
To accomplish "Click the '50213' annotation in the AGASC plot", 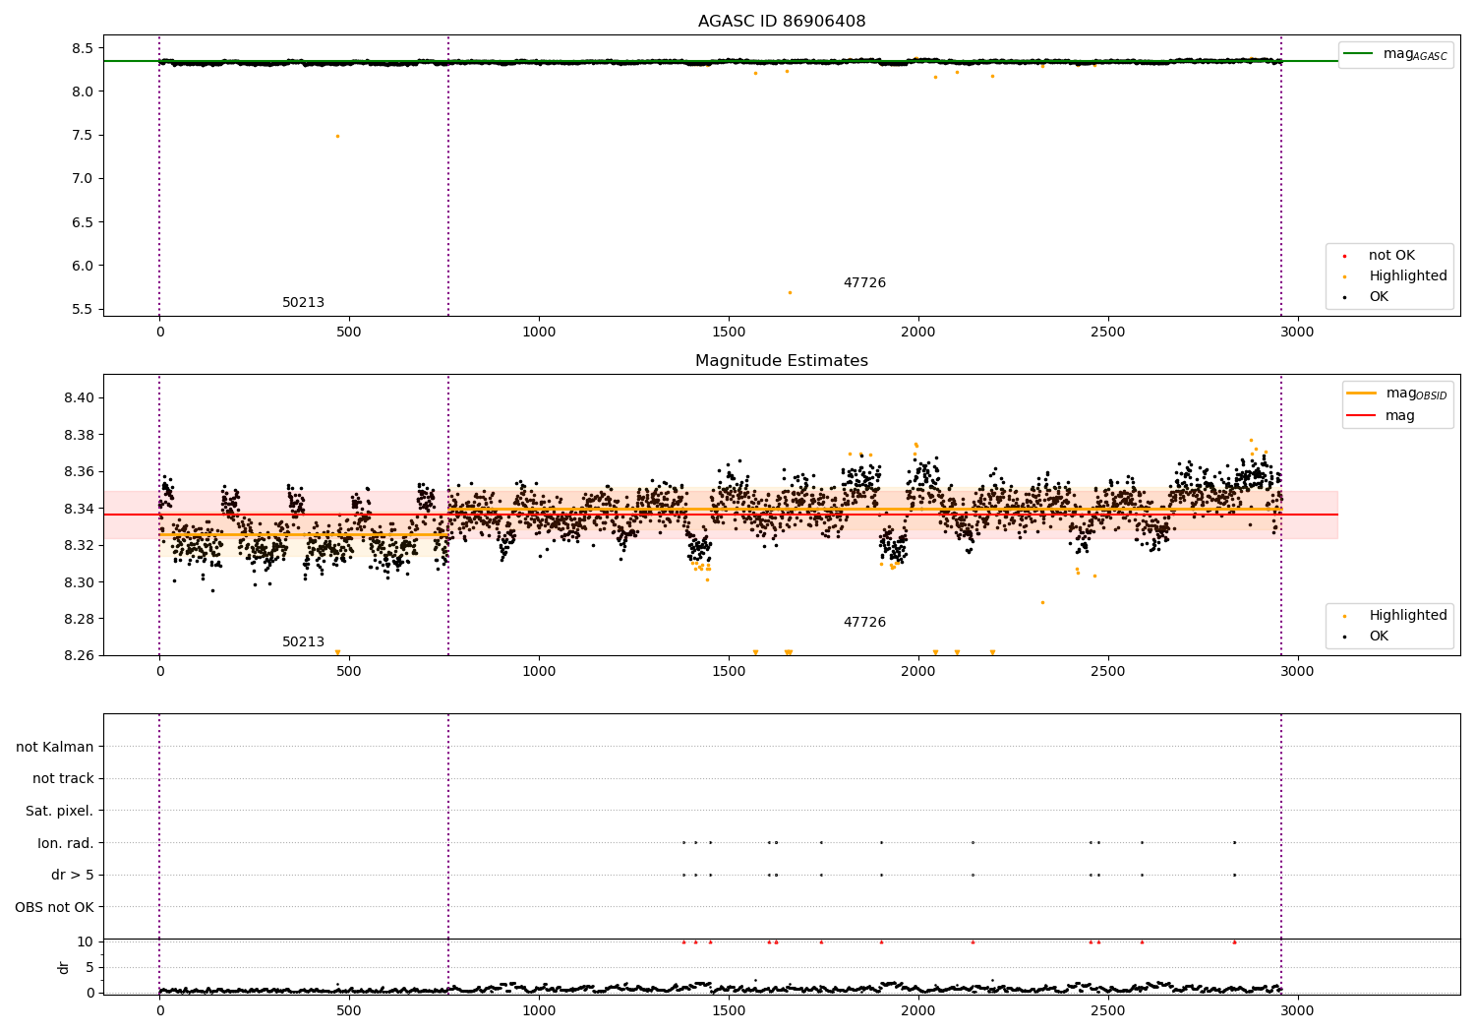I will click(303, 303).
